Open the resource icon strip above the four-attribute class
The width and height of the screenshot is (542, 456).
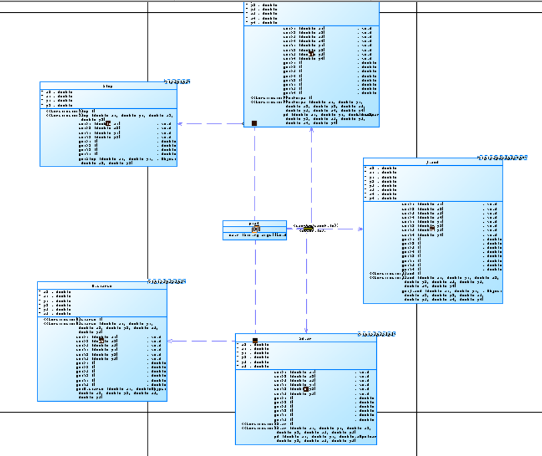(x=177, y=82)
